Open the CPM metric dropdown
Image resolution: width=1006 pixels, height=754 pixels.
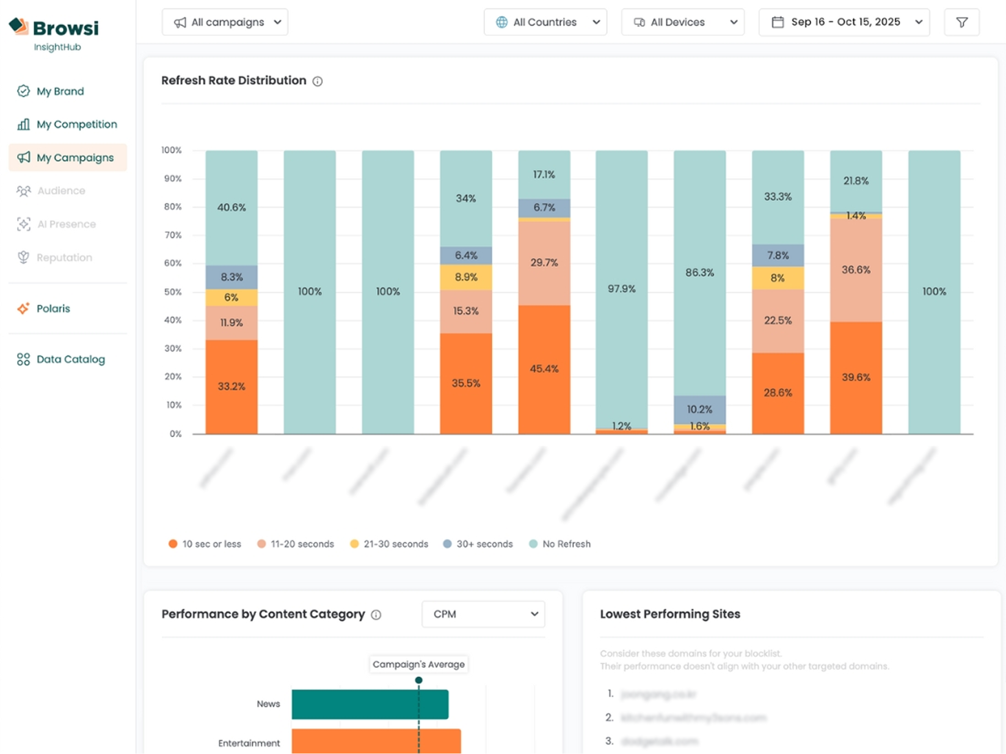tap(483, 614)
